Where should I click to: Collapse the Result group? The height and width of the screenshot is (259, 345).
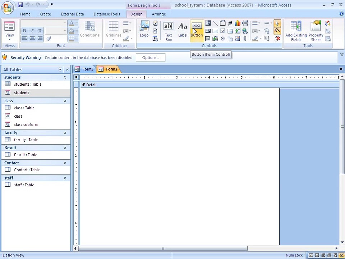[x=65, y=148]
